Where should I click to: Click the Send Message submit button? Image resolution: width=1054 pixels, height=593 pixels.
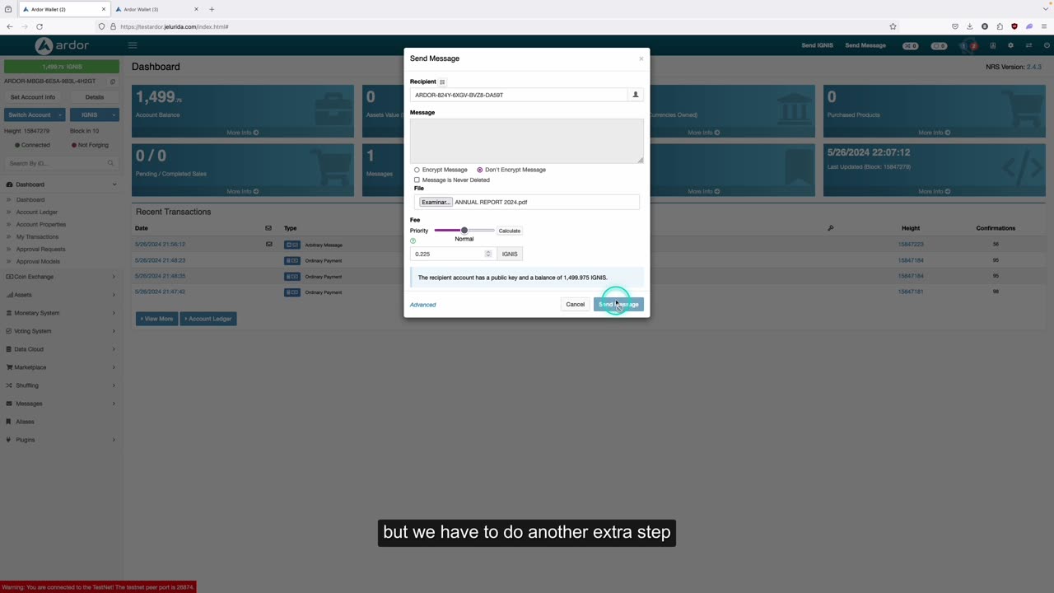618,305
